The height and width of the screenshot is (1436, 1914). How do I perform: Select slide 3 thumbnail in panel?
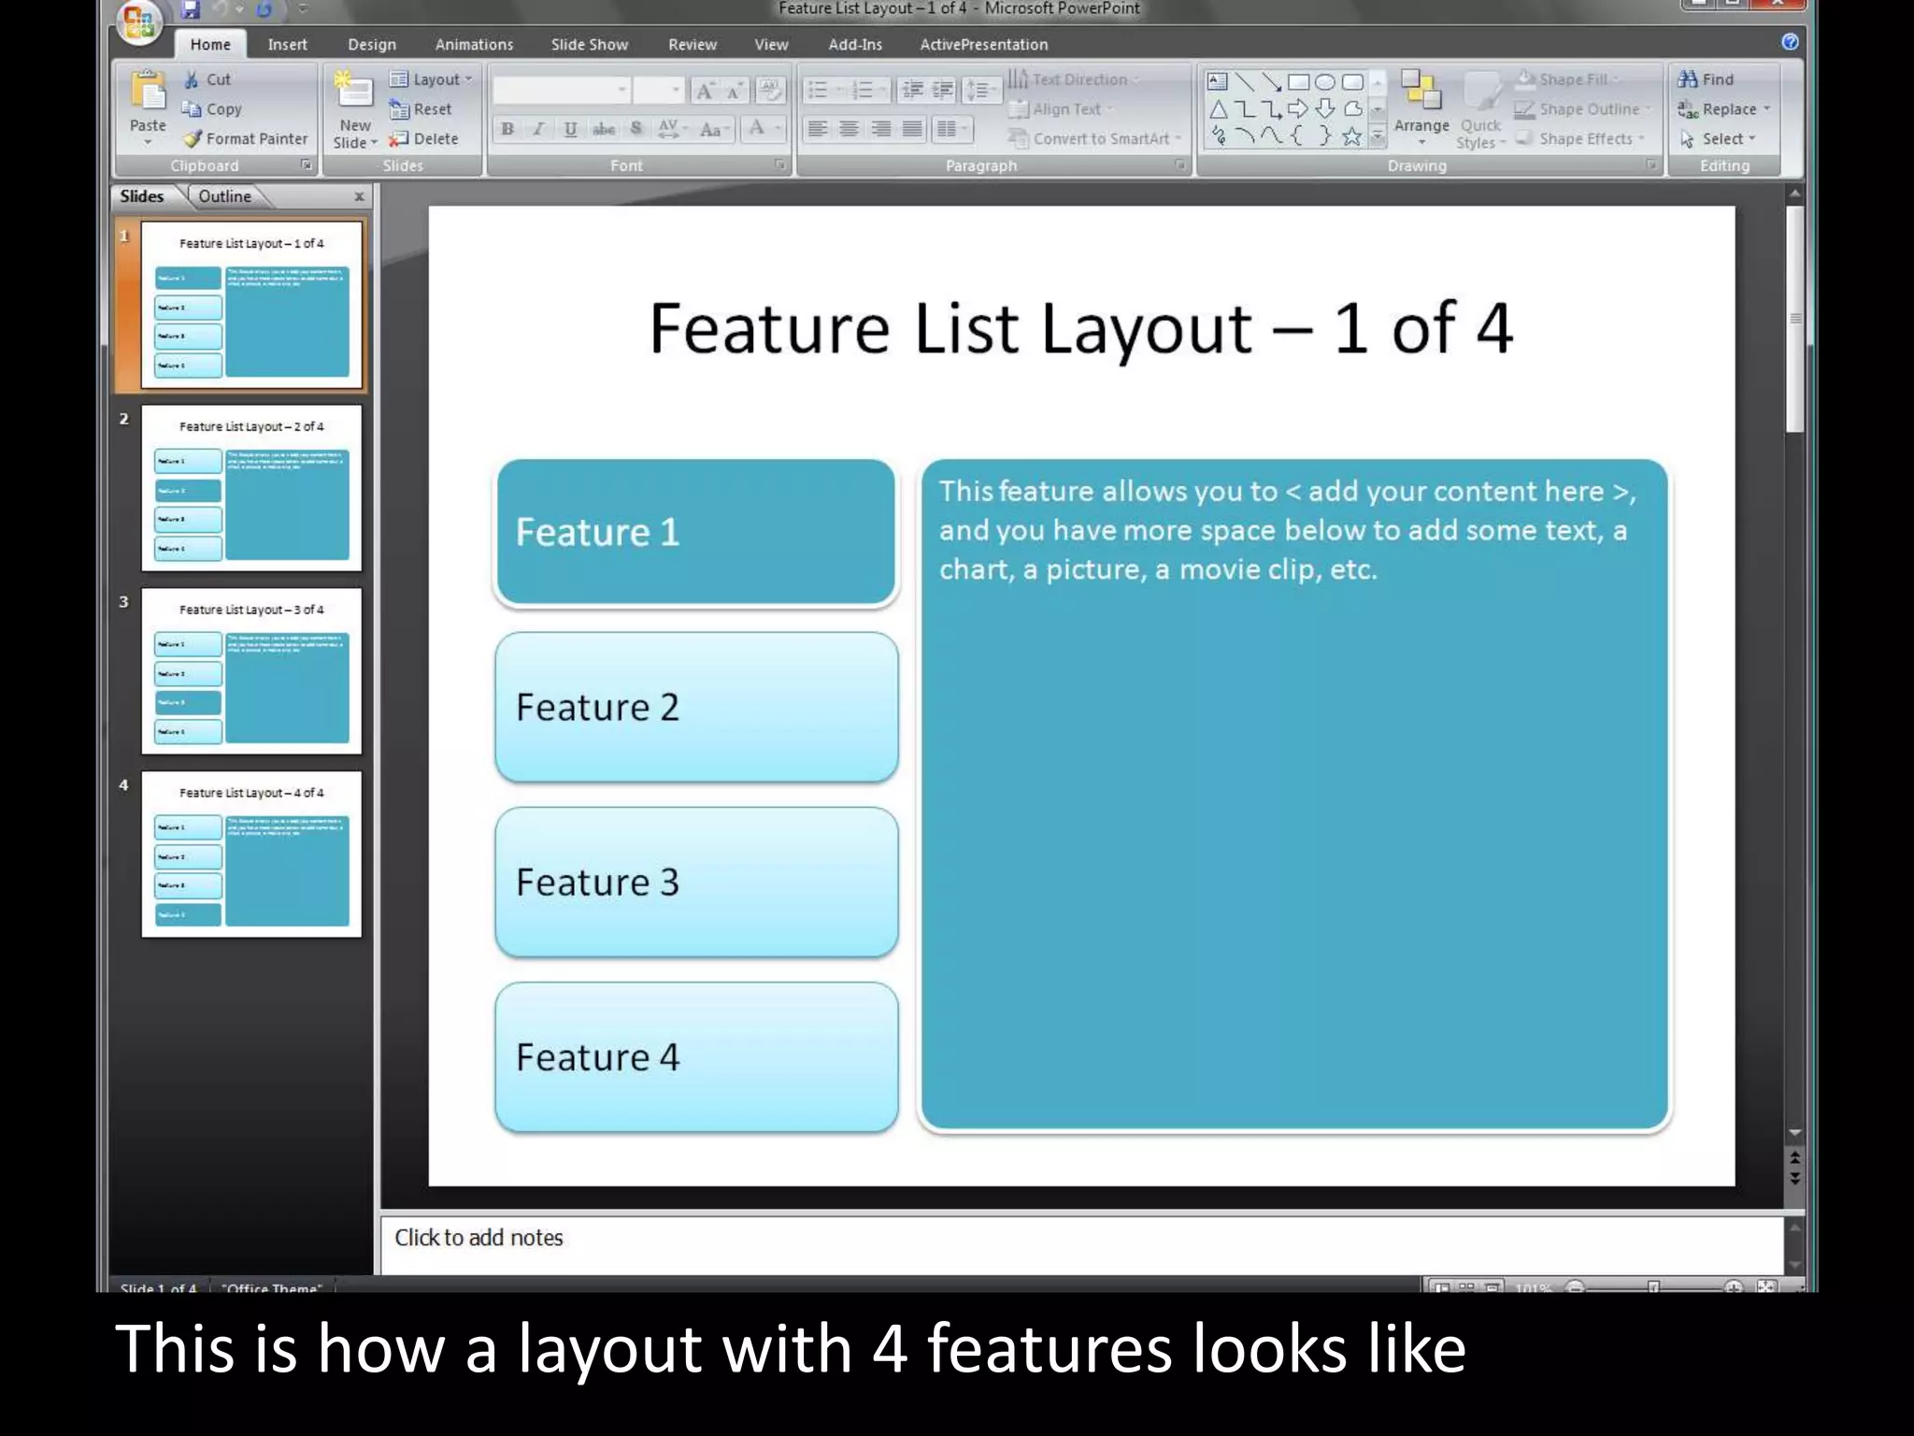pos(250,671)
